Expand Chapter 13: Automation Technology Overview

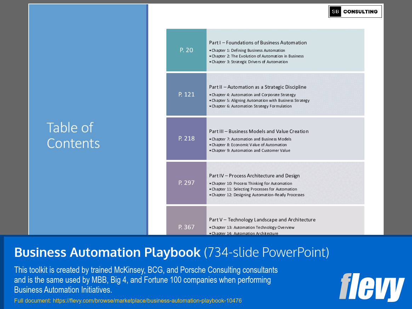pyautogui.click(x=252, y=227)
